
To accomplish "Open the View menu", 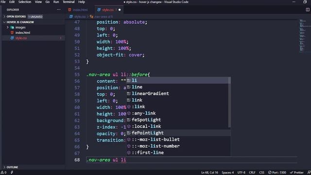I will (38, 2).
